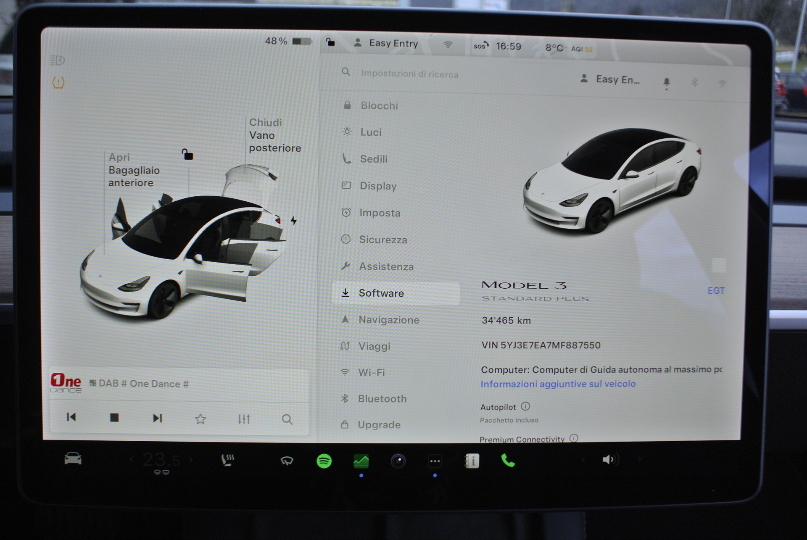The width and height of the screenshot is (807, 540).
Task: Skip to previous radio station
Action: [71, 417]
